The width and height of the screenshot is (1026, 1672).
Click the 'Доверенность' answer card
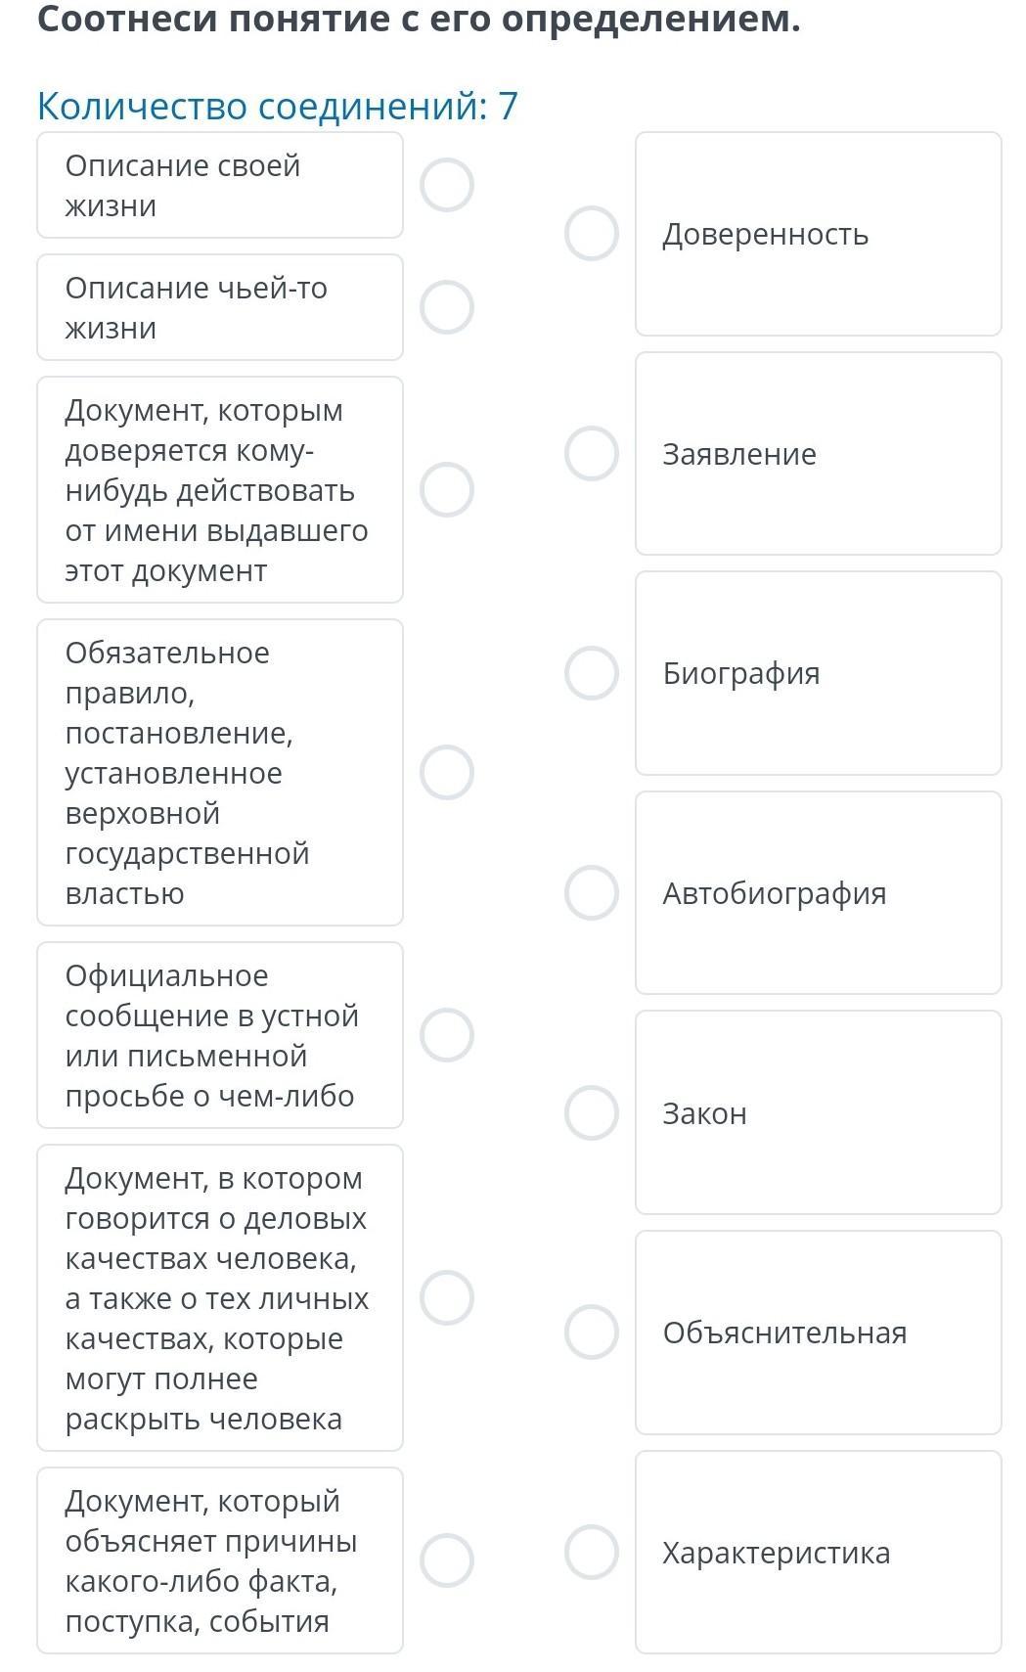coord(819,234)
